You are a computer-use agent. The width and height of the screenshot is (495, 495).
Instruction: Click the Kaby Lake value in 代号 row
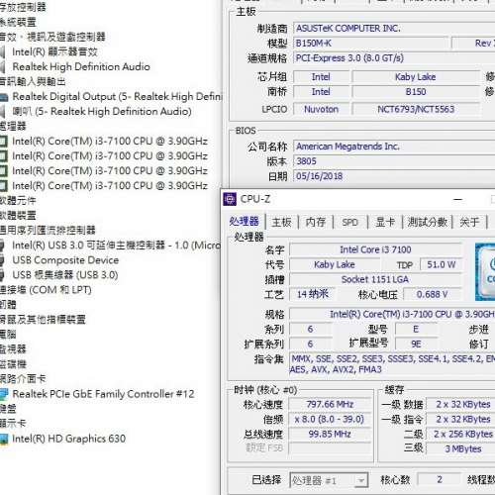point(334,264)
